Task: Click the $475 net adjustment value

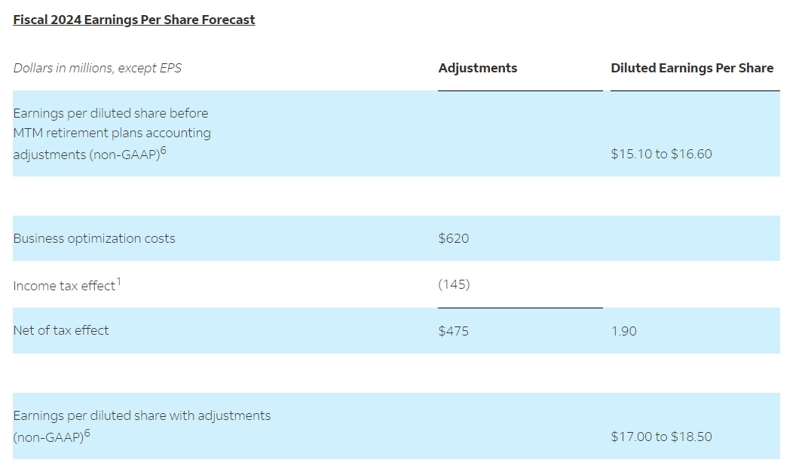Action: click(x=453, y=331)
